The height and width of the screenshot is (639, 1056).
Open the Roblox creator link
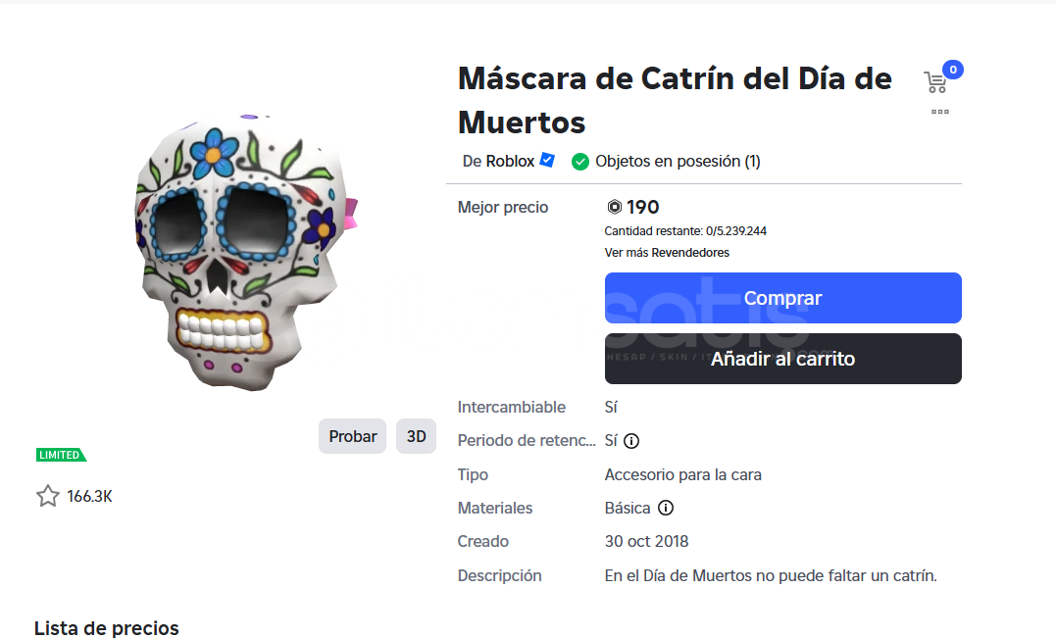click(x=510, y=161)
